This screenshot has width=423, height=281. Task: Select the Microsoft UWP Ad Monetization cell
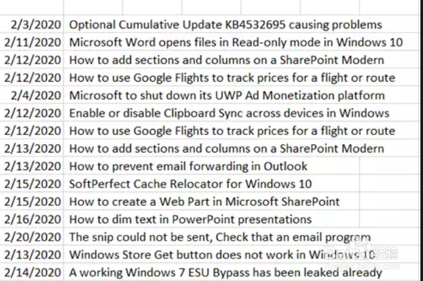pos(226,95)
